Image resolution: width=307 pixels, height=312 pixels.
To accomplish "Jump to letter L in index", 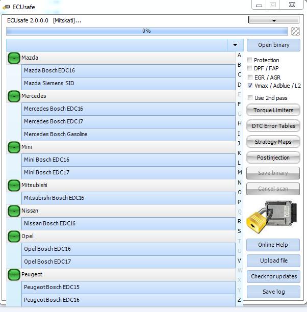I will (239, 163).
